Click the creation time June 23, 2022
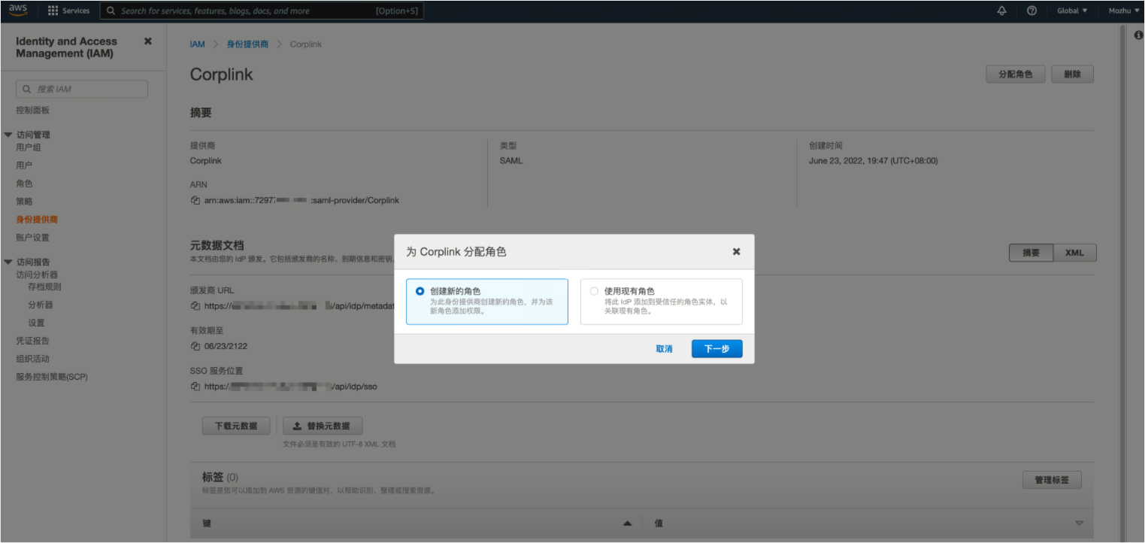Image resolution: width=1145 pixels, height=543 pixels. point(873,161)
